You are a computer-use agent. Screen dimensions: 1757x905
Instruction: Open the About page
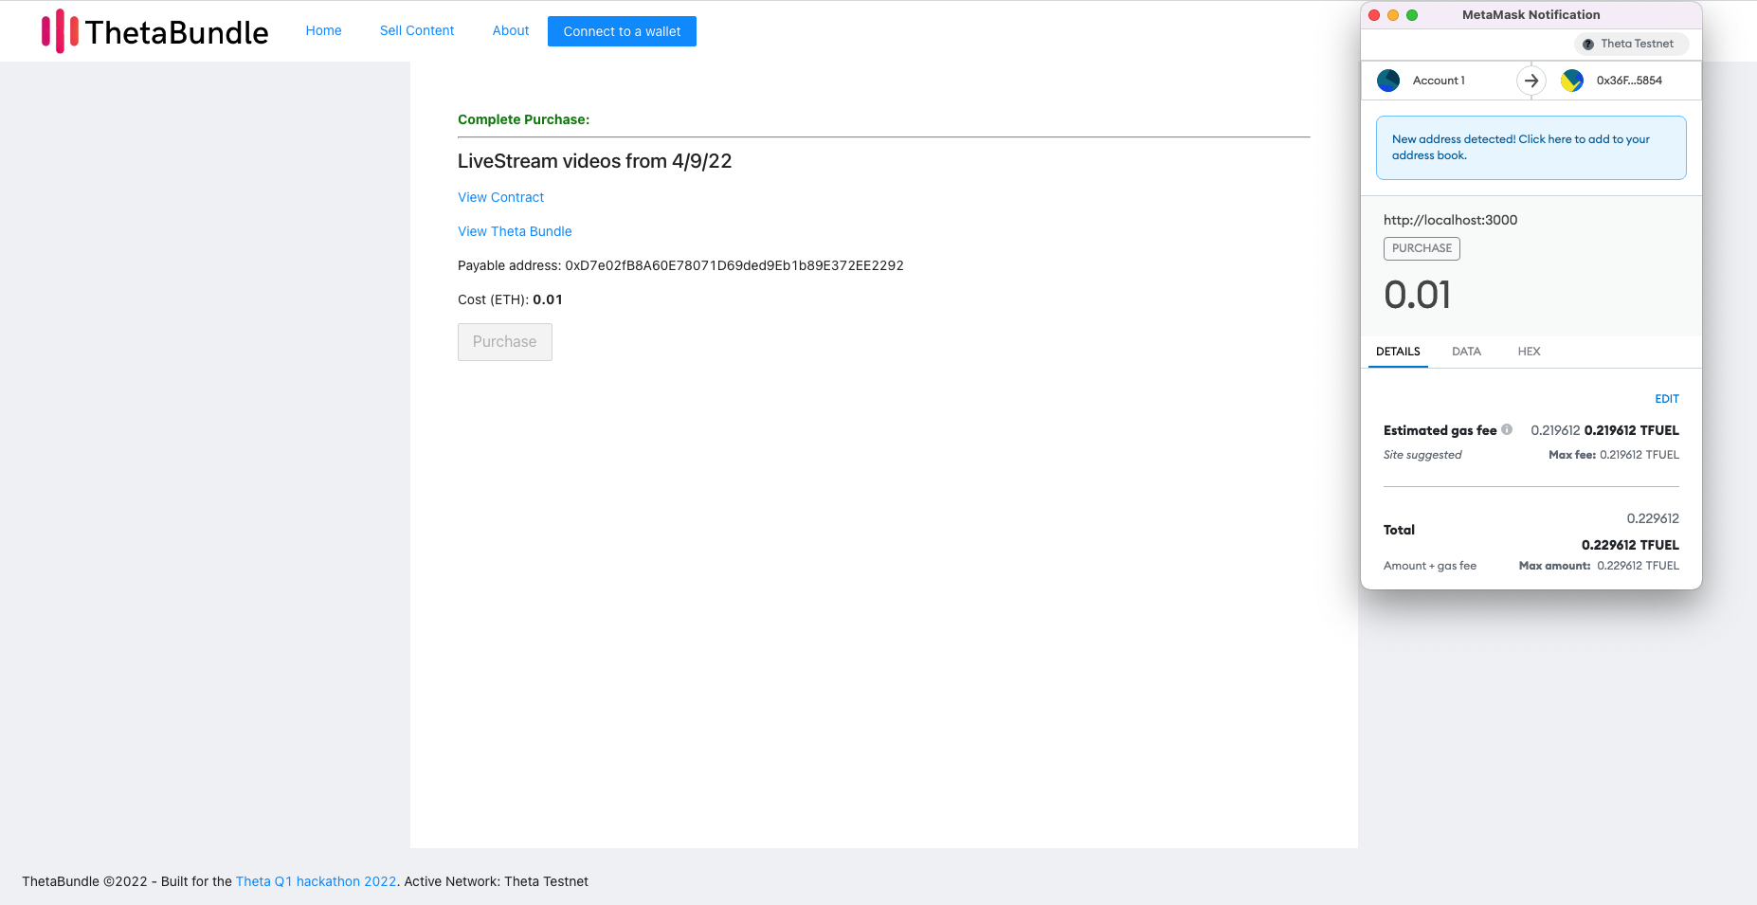pyautogui.click(x=511, y=31)
